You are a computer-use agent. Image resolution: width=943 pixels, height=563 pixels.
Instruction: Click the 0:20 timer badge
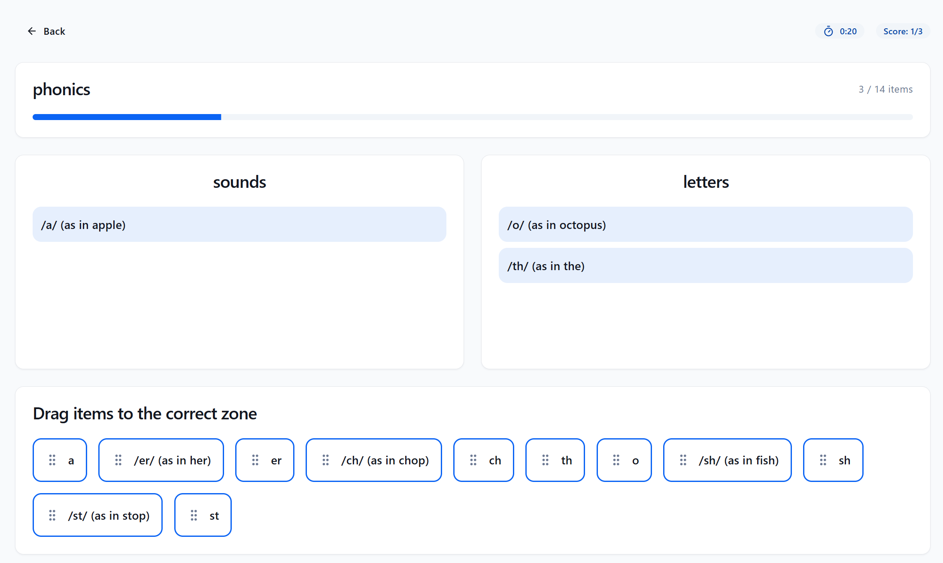[x=840, y=31]
